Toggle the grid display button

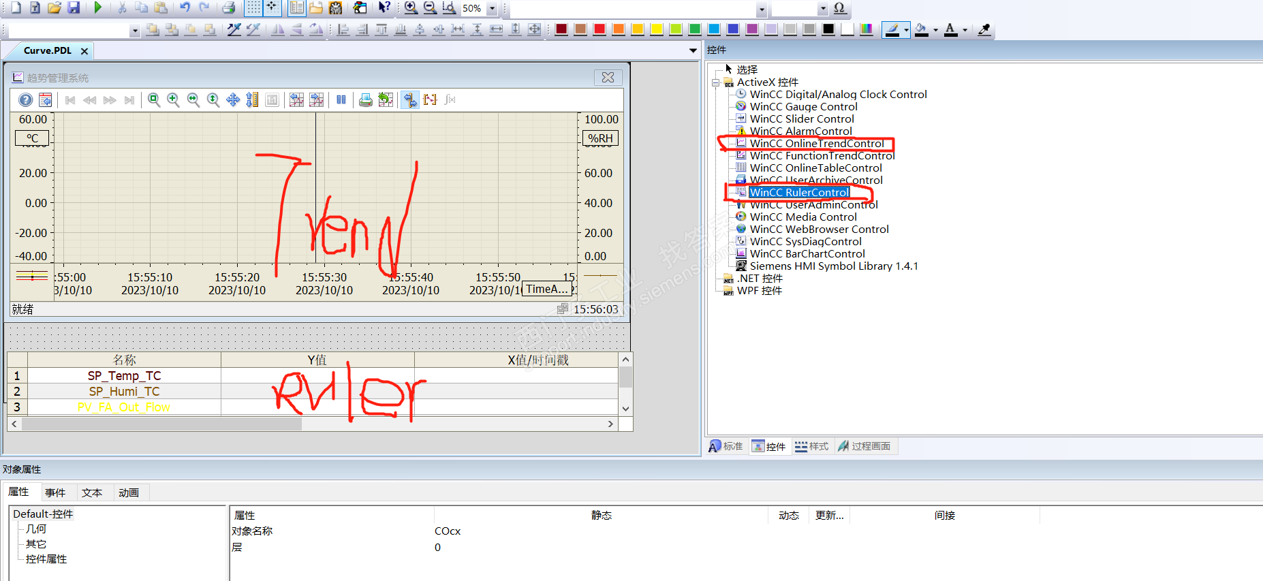253,7
